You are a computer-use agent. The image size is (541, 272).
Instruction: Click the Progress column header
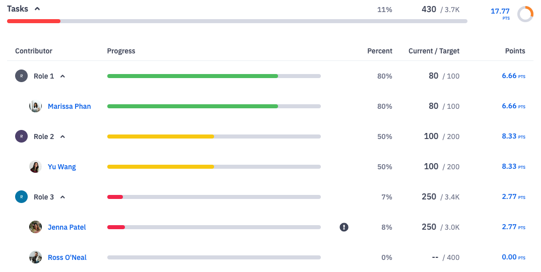point(121,51)
